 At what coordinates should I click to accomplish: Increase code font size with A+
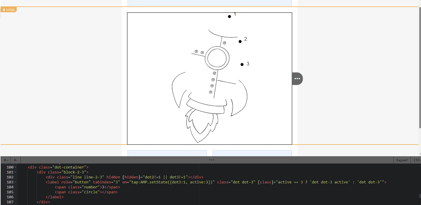pos(6,160)
